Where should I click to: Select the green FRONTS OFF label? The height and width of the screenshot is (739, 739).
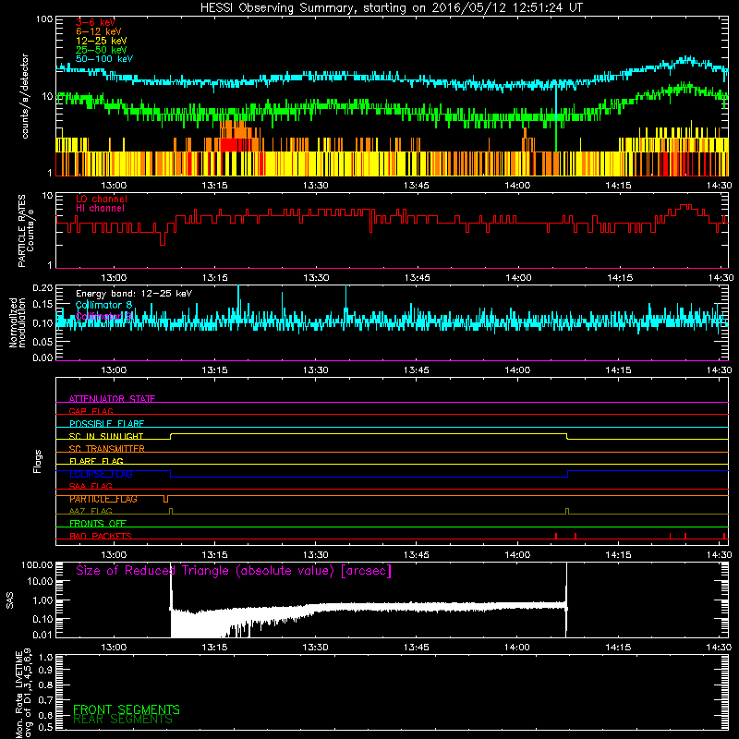click(98, 524)
